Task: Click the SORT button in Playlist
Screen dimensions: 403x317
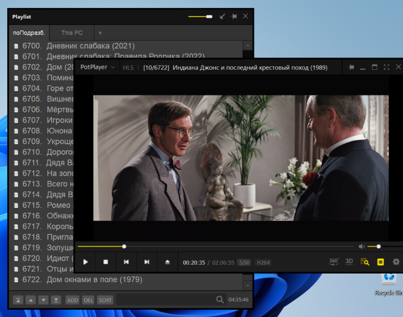Action: click(105, 300)
